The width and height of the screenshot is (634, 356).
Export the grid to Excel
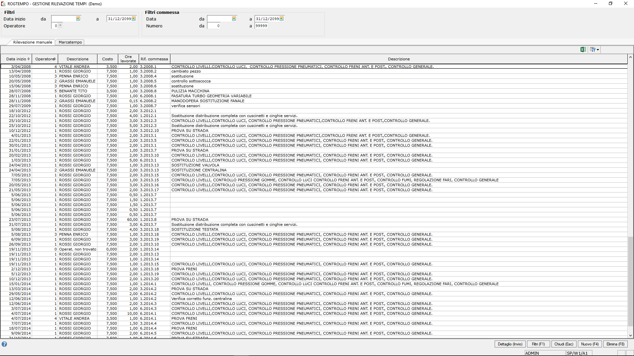click(x=583, y=49)
